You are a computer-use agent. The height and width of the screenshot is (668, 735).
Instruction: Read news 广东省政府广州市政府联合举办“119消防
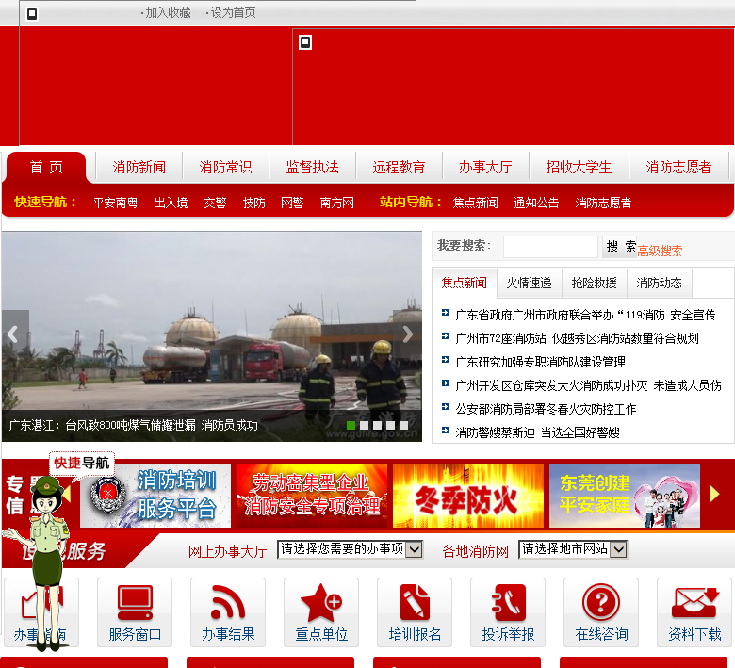click(x=585, y=315)
